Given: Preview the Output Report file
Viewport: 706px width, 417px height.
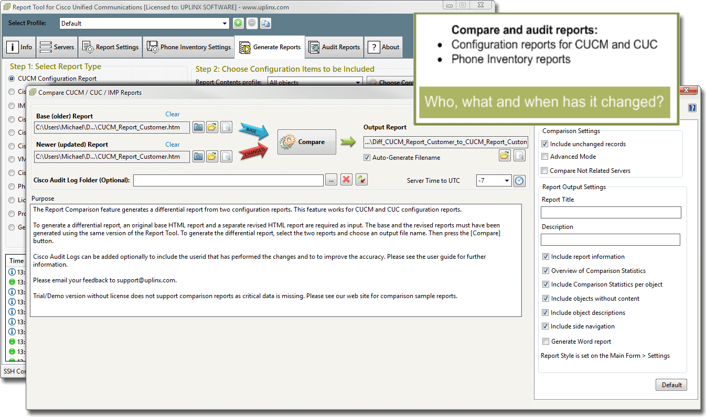Looking at the screenshot, I should click(x=519, y=155).
